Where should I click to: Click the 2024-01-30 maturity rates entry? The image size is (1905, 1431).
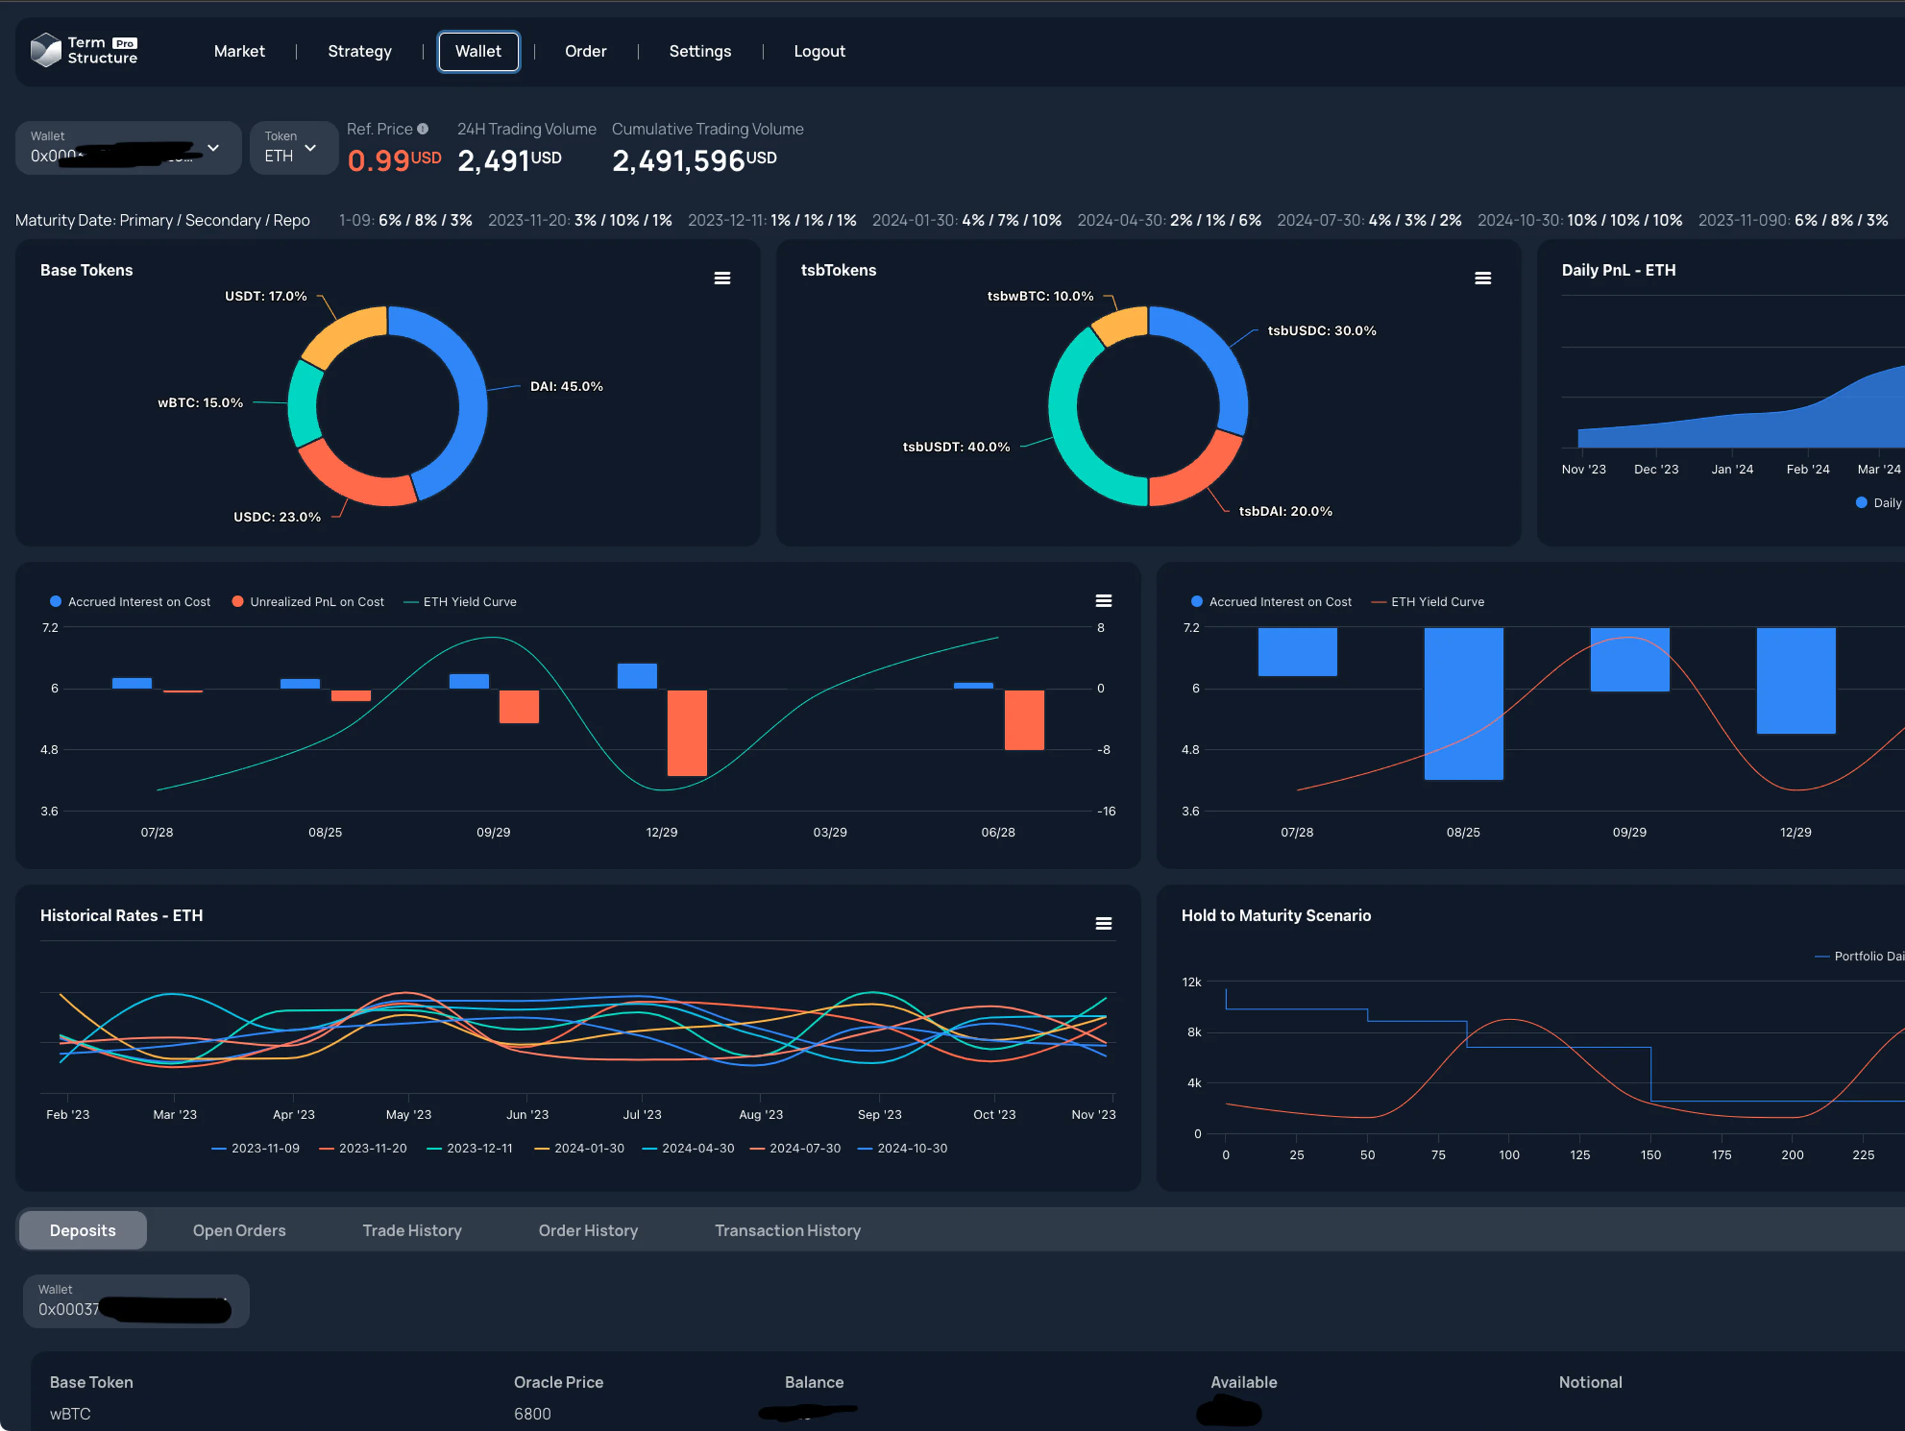pyautogui.click(x=967, y=220)
